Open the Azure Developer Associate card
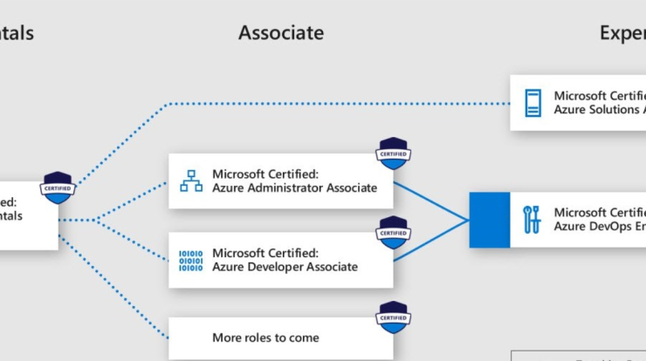The image size is (646, 361). click(x=281, y=260)
